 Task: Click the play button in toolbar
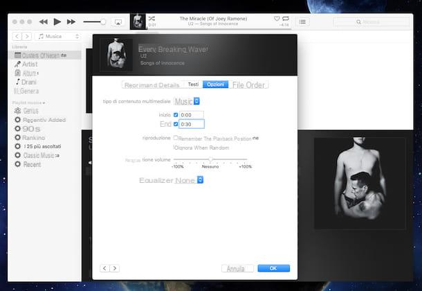click(57, 21)
